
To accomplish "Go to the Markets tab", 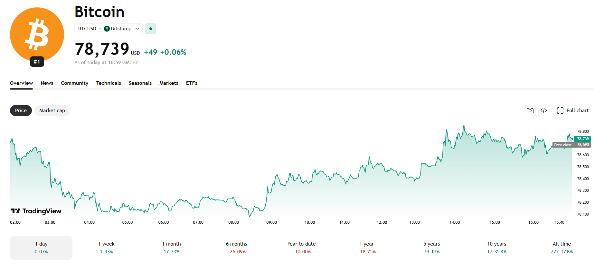I will click(169, 83).
